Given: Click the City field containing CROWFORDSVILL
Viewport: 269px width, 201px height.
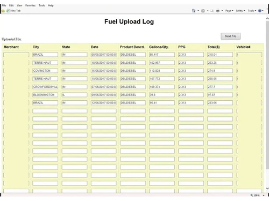Looking at the screenshot, I should (x=45, y=87).
